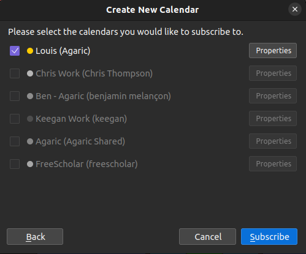The height and width of the screenshot is (254, 306).
Task: Subscribe to the selected calendars
Action: tap(269, 237)
